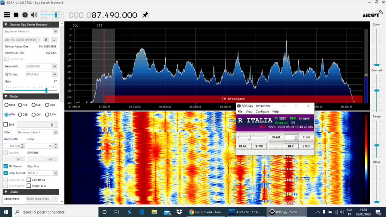
Task: Click the Reset button in RDS Spy
Action: pyautogui.click(x=276, y=137)
